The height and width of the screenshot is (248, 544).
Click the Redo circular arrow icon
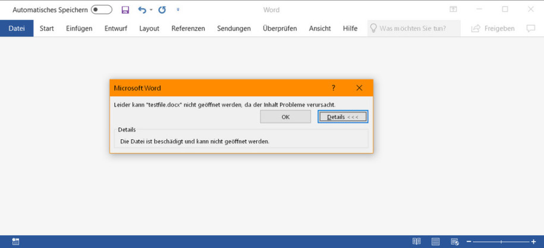[x=162, y=10]
